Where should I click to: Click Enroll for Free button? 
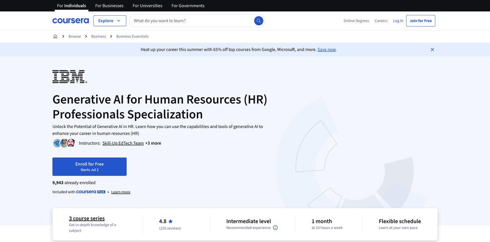[90, 167]
